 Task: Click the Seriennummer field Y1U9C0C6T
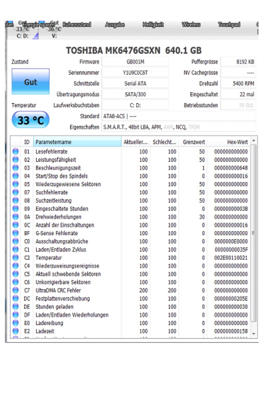click(135, 72)
